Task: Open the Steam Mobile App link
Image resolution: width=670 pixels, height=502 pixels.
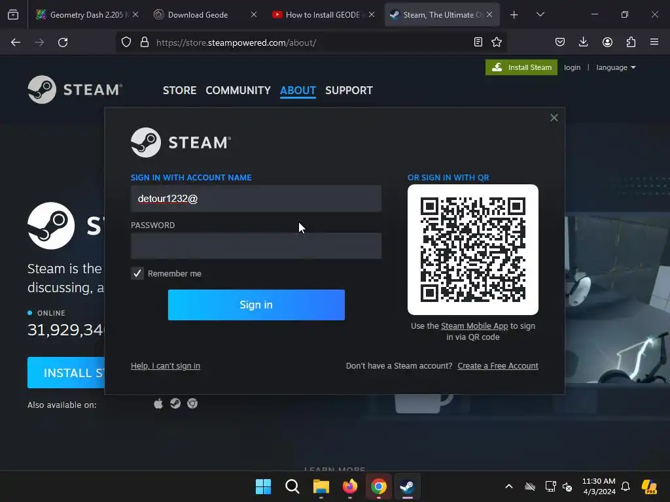Action: click(x=474, y=326)
